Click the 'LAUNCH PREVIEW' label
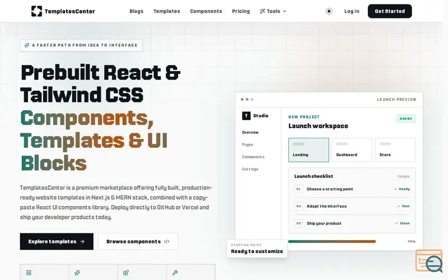This screenshot has width=448, height=280. click(x=396, y=100)
